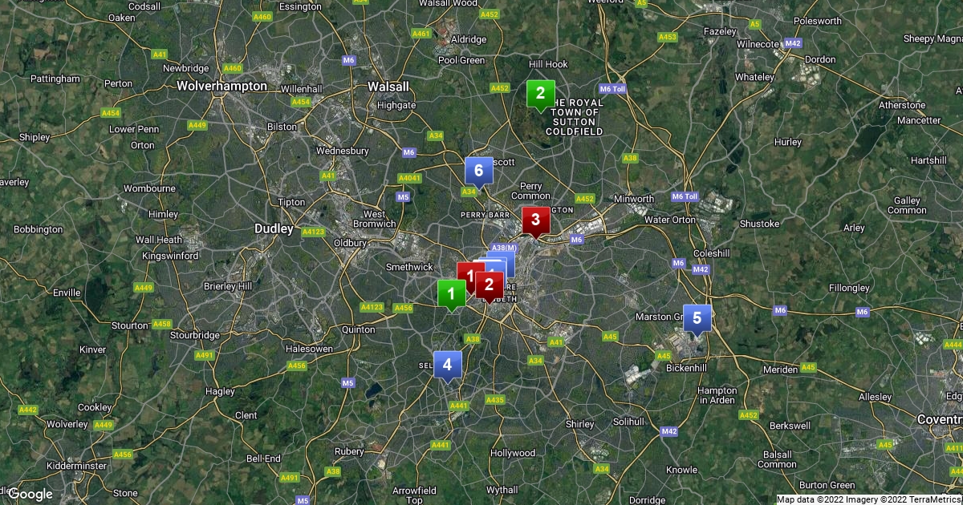Click the Wolverhampton city label
This screenshot has height=505, width=963.
click(221, 86)
